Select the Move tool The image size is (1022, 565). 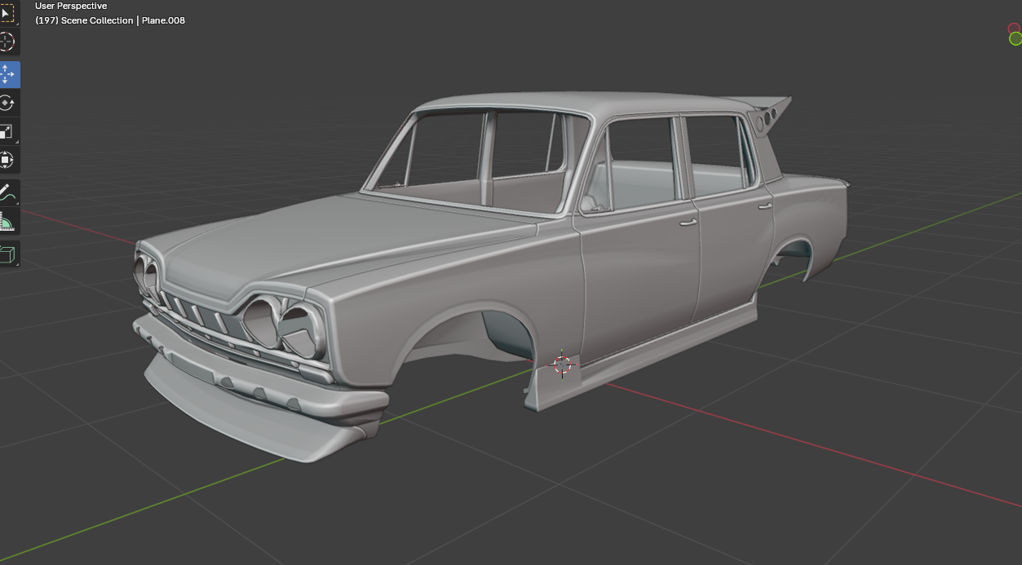7,74
